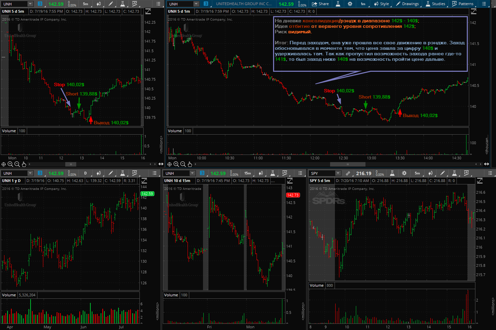The width and height of the screenshot is (496, 330).
Task: Open the Share menu in main chart
Action: tap(320, 4)
